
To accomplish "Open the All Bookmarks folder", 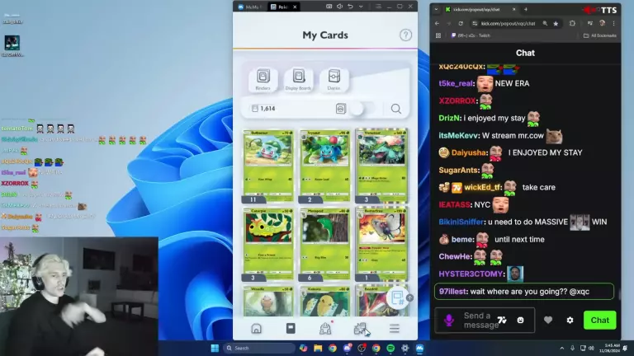I will 600,35.
